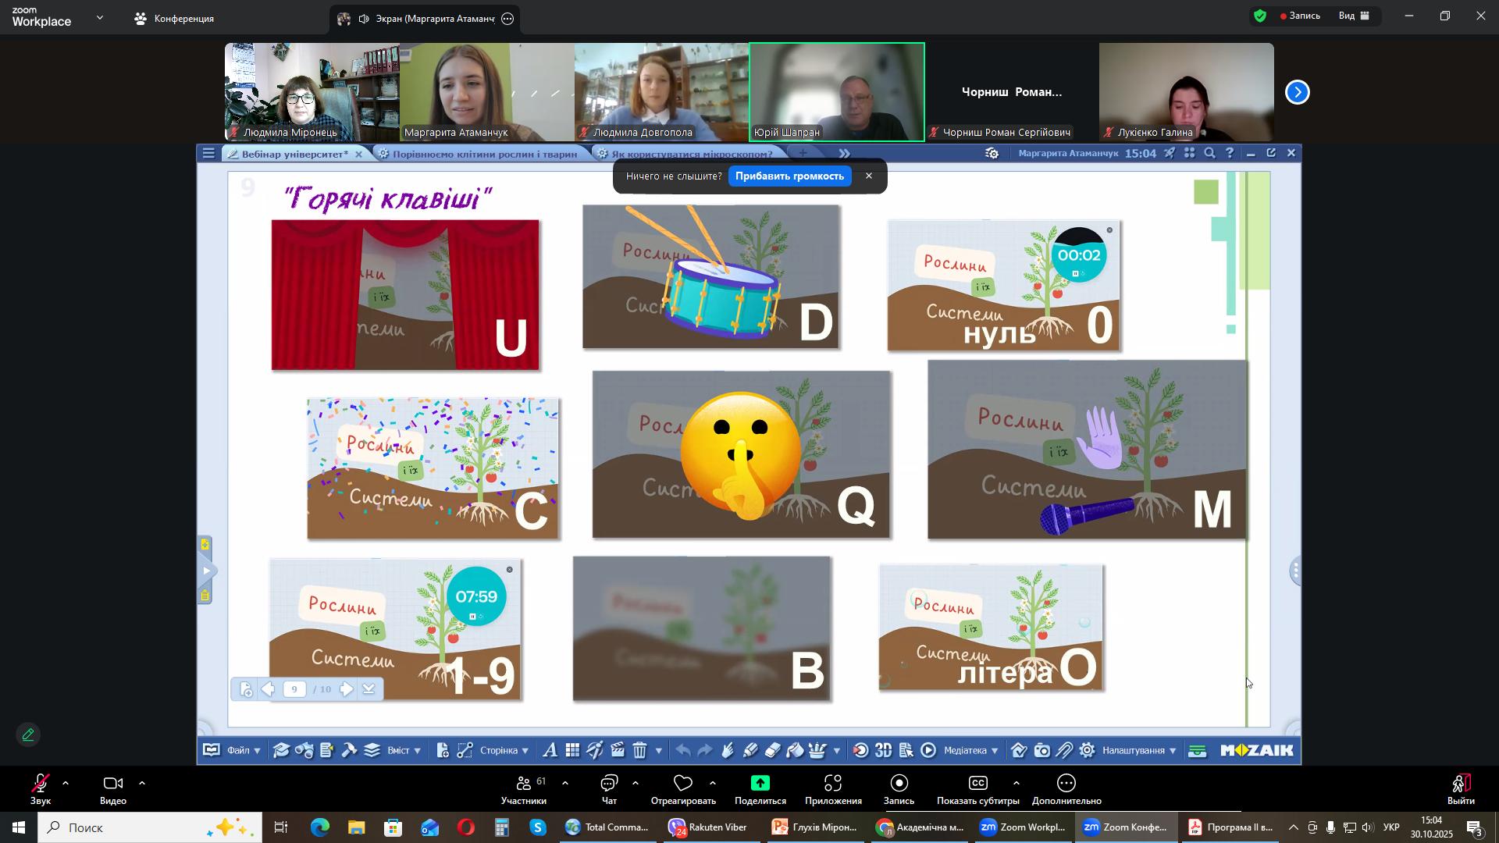Viewport: 1499px width, 843px height.
Task: Select the eraser tool in Mozaik toolbar
Action: point(772,751)
